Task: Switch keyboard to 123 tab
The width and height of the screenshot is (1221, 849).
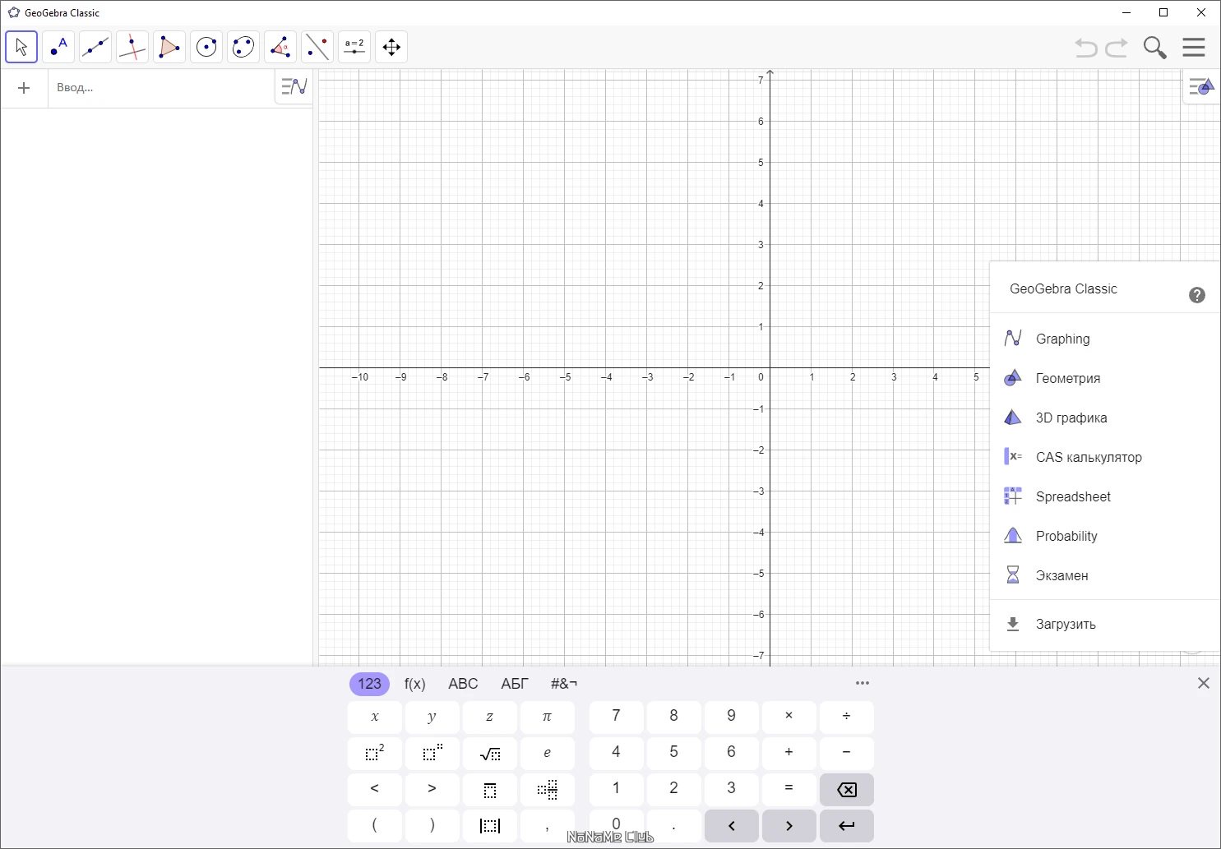Action: [x=369, y=684]
